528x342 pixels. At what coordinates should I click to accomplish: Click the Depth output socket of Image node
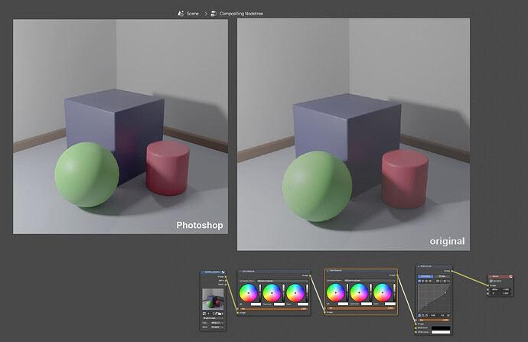(x=226, y=285)
